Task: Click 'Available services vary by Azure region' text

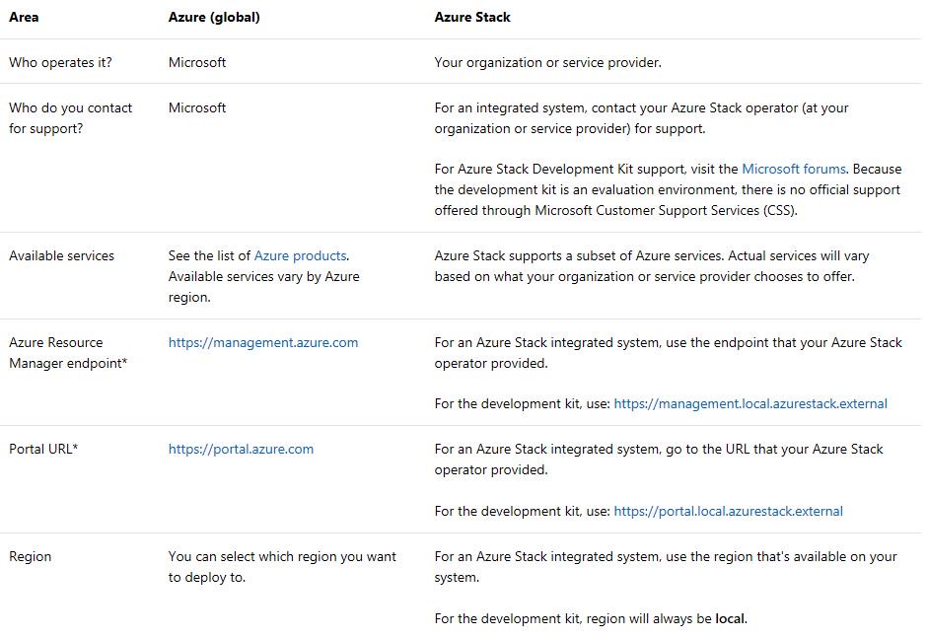Action: point(263,287)
